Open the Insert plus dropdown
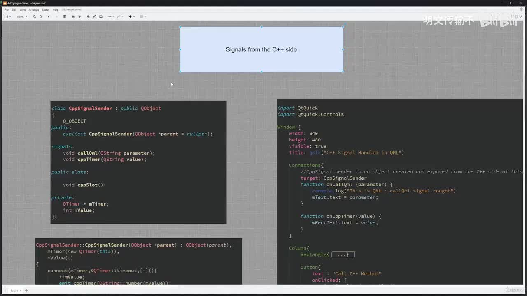527x296 pixels. tap(131, 17)
